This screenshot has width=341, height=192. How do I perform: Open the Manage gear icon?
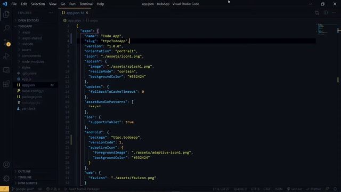click(6, 179)
